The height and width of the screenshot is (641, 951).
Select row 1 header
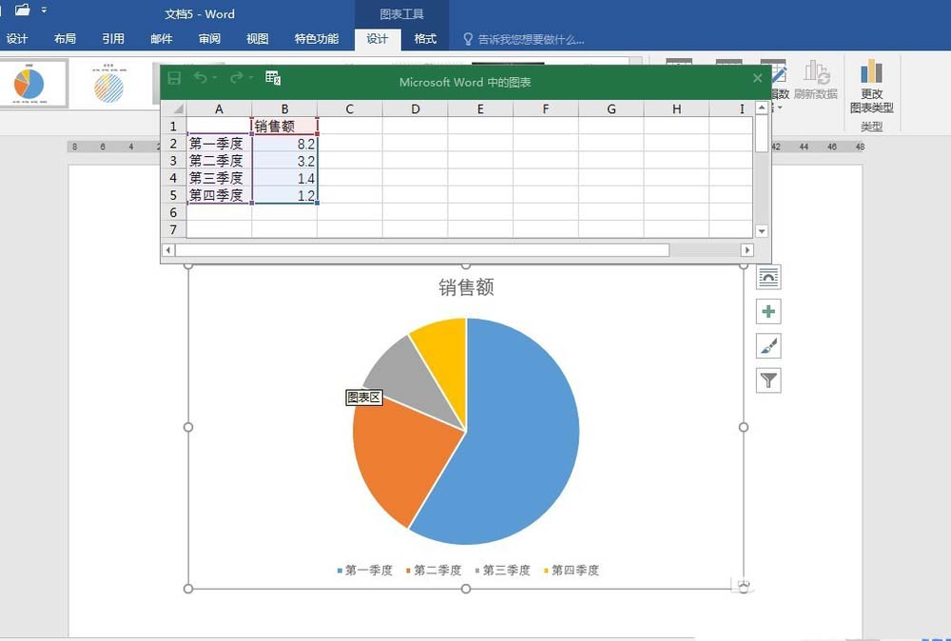pyautogui.click(x=173, y=126)
